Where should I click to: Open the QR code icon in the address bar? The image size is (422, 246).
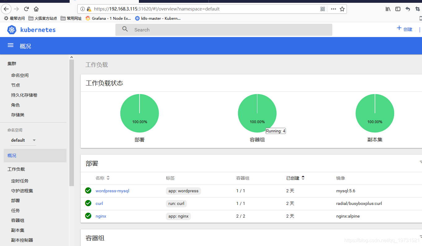pyautogui.click(x=323, y=9)
